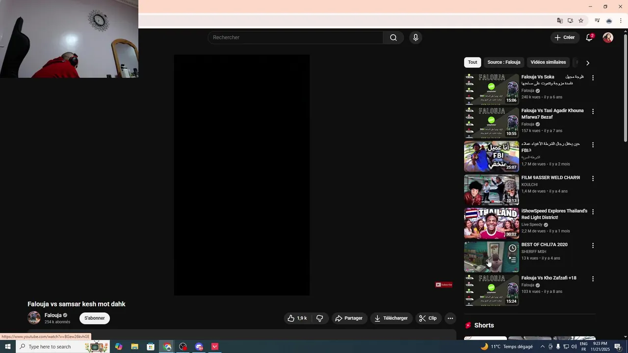Open options menu for FILM 9ASSER WELD CHAR9I
This screenshot has width=628, height=353.
tap(593, 178)
